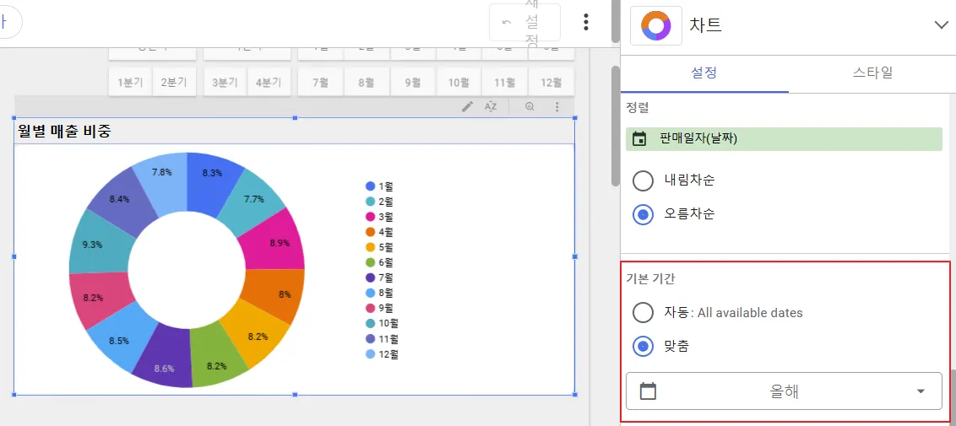The height and width of the screenshot is (426, 956).
Task: Click the 3월 magenta legend dot
Action: pos(370,217)
